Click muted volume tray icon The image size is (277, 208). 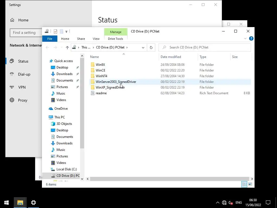coord(230,203)
